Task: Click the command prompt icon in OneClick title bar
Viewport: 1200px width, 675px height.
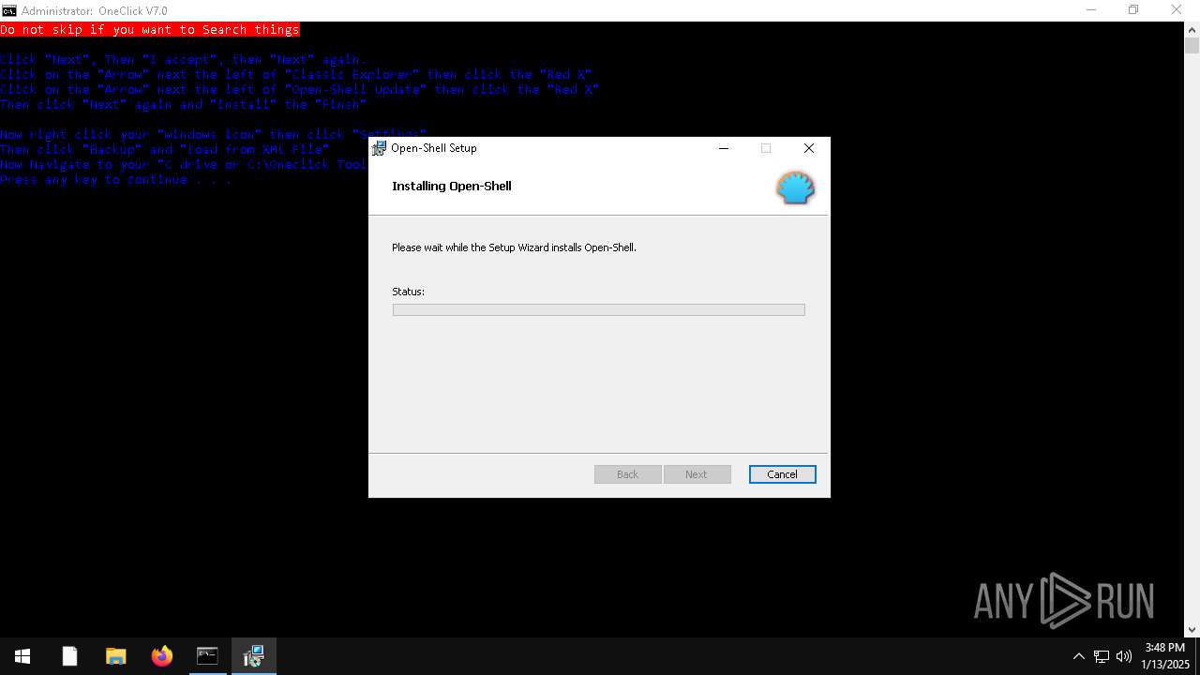Action: tap(9, 10)
